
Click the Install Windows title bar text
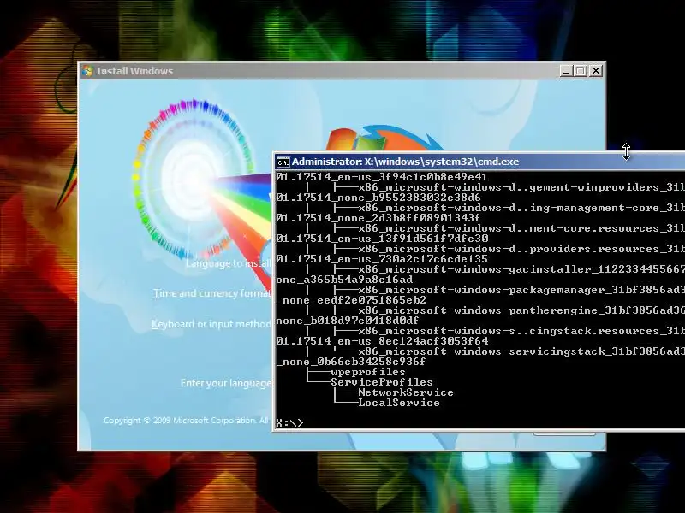coord(134,71)
